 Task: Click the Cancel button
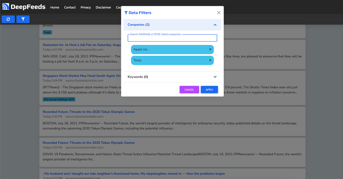point(189,90)
